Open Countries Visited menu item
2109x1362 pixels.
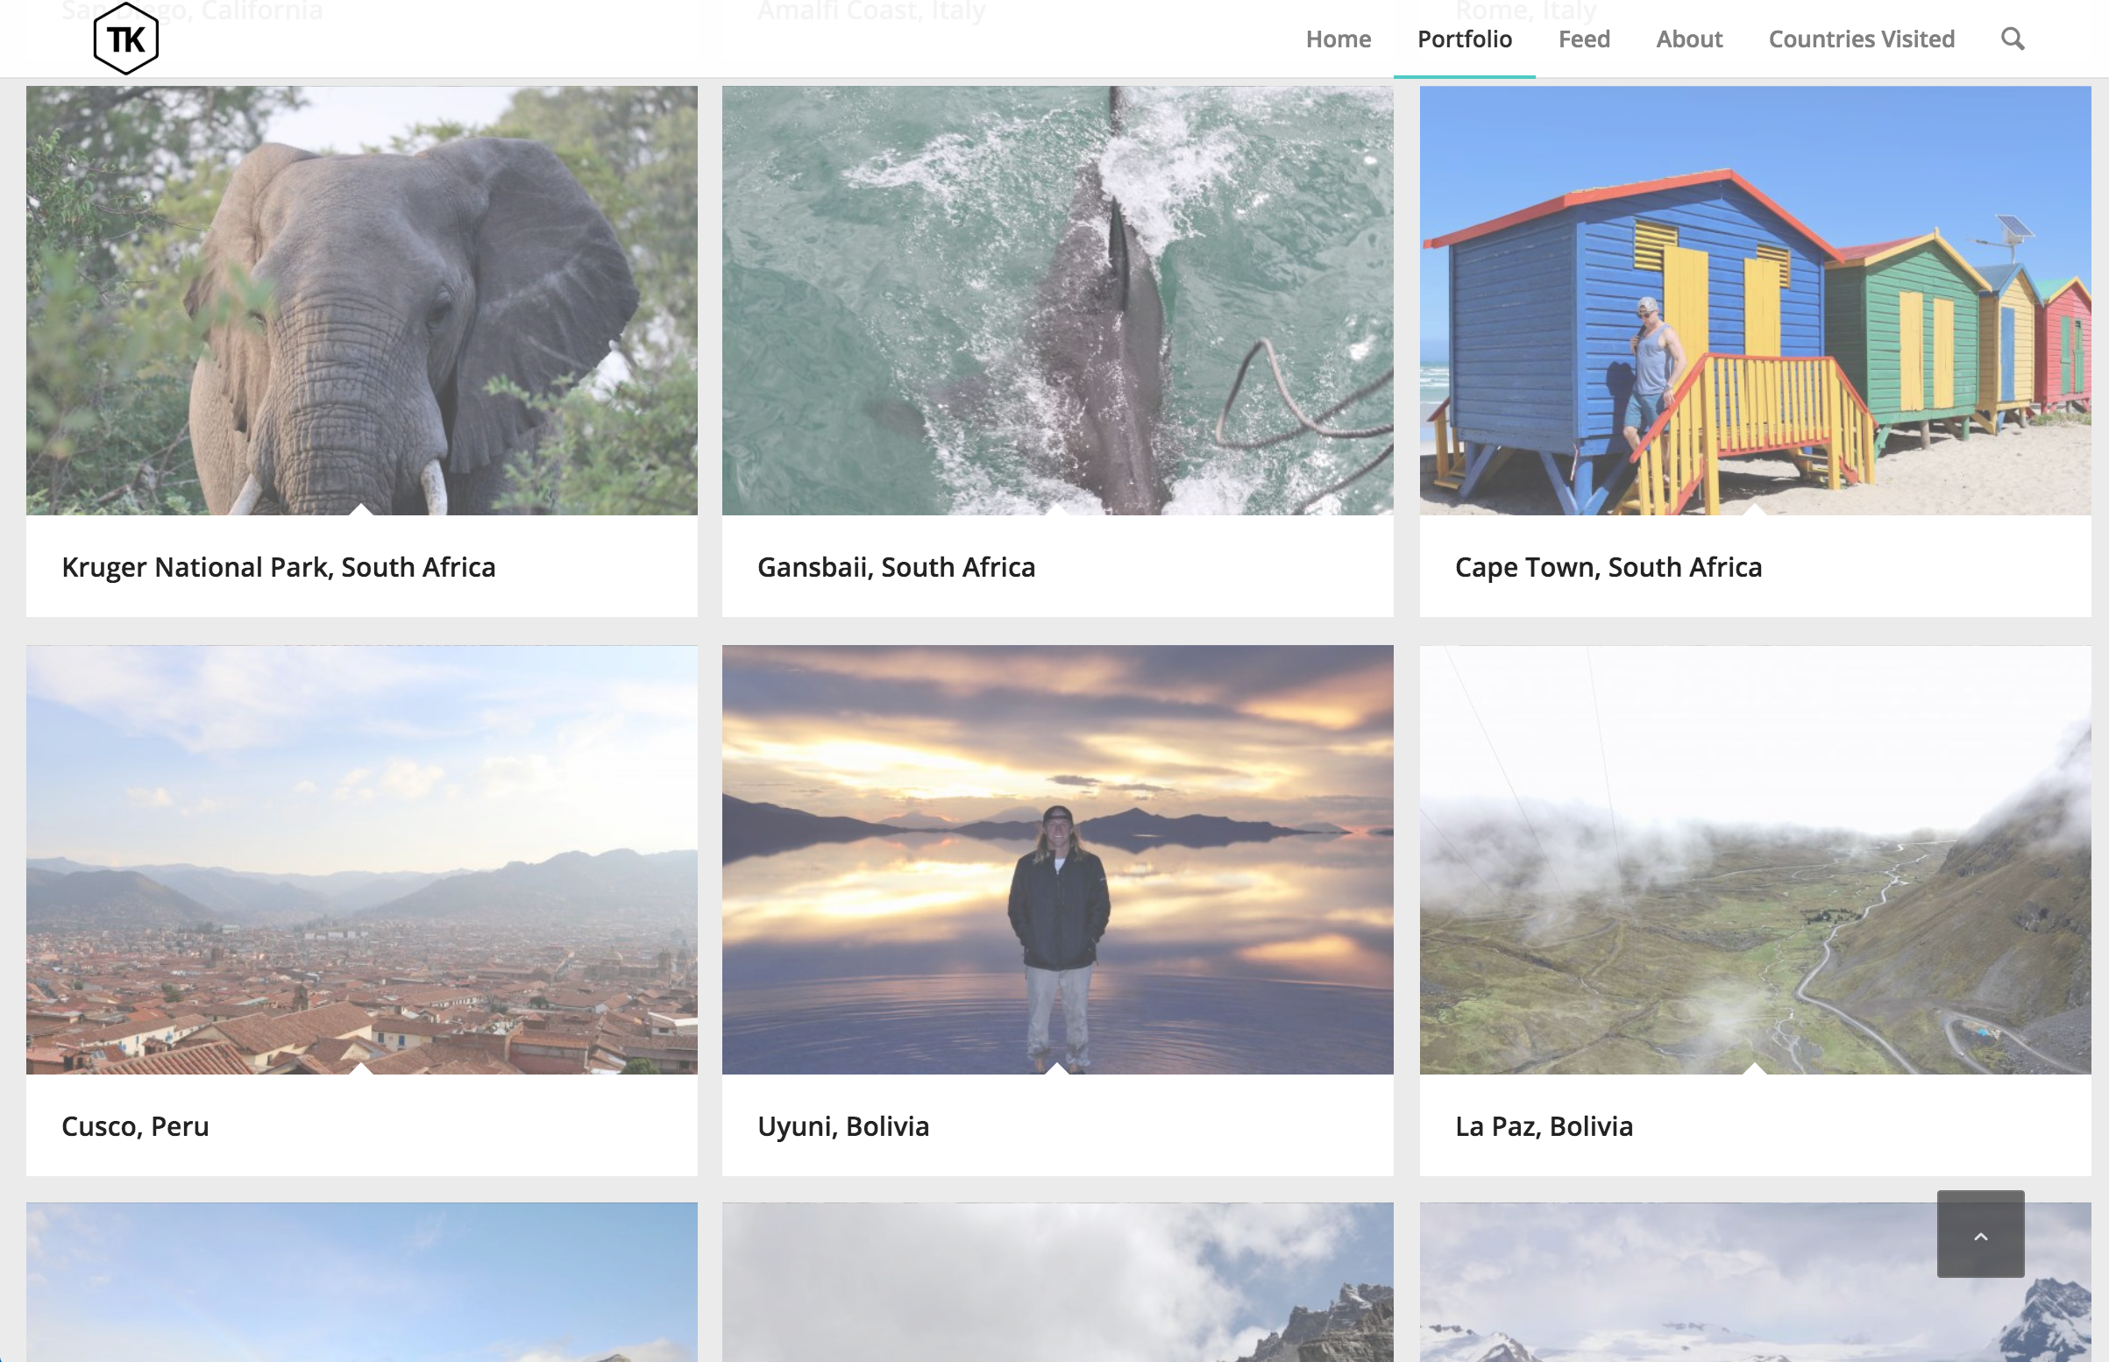click(x=1862, y=39)
